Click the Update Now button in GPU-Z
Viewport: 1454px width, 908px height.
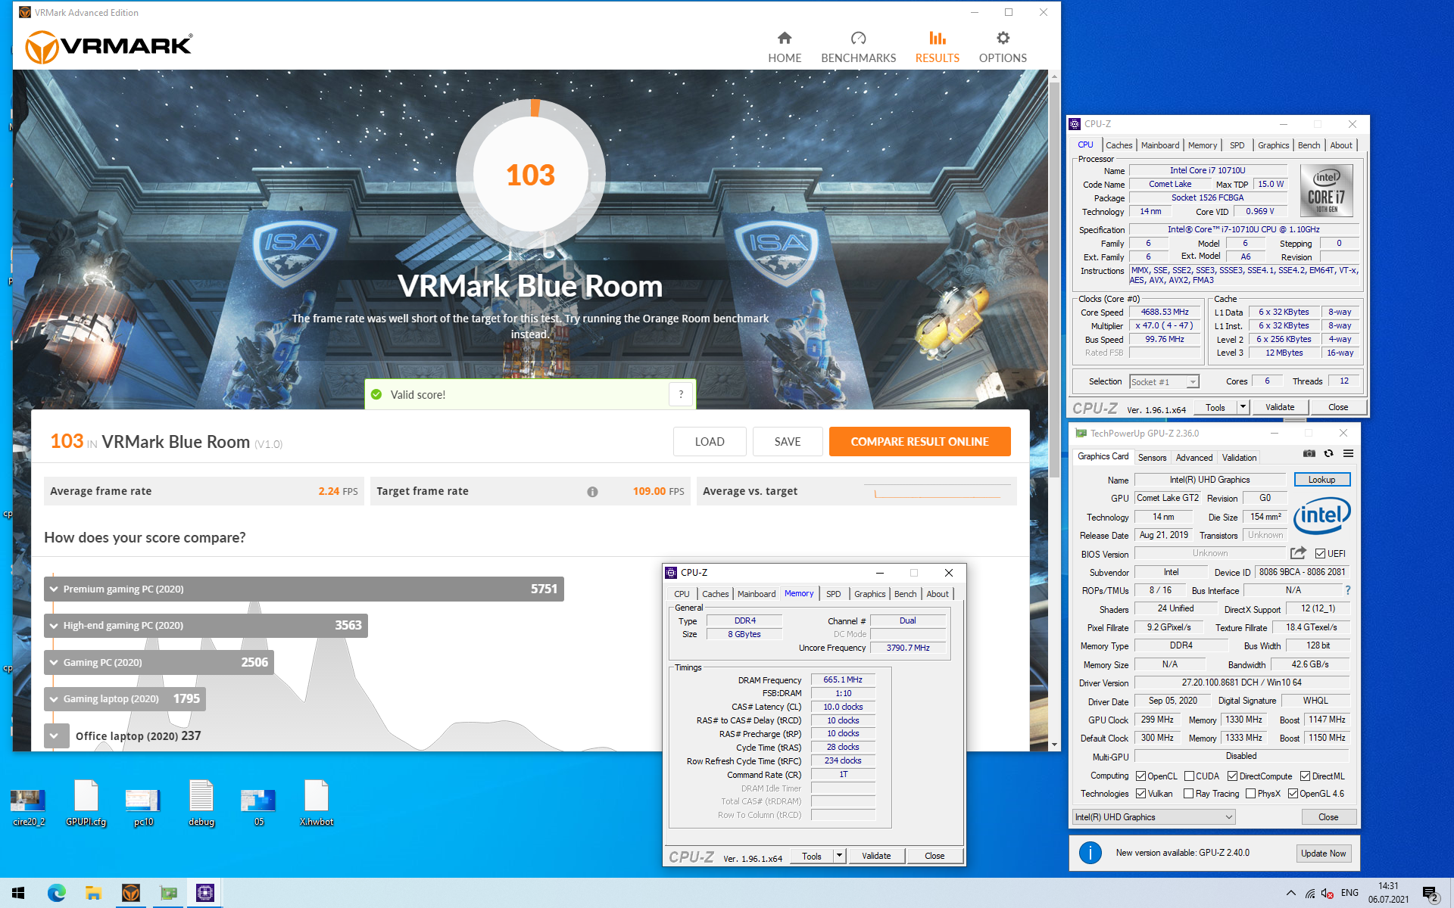pos(1323,854)
